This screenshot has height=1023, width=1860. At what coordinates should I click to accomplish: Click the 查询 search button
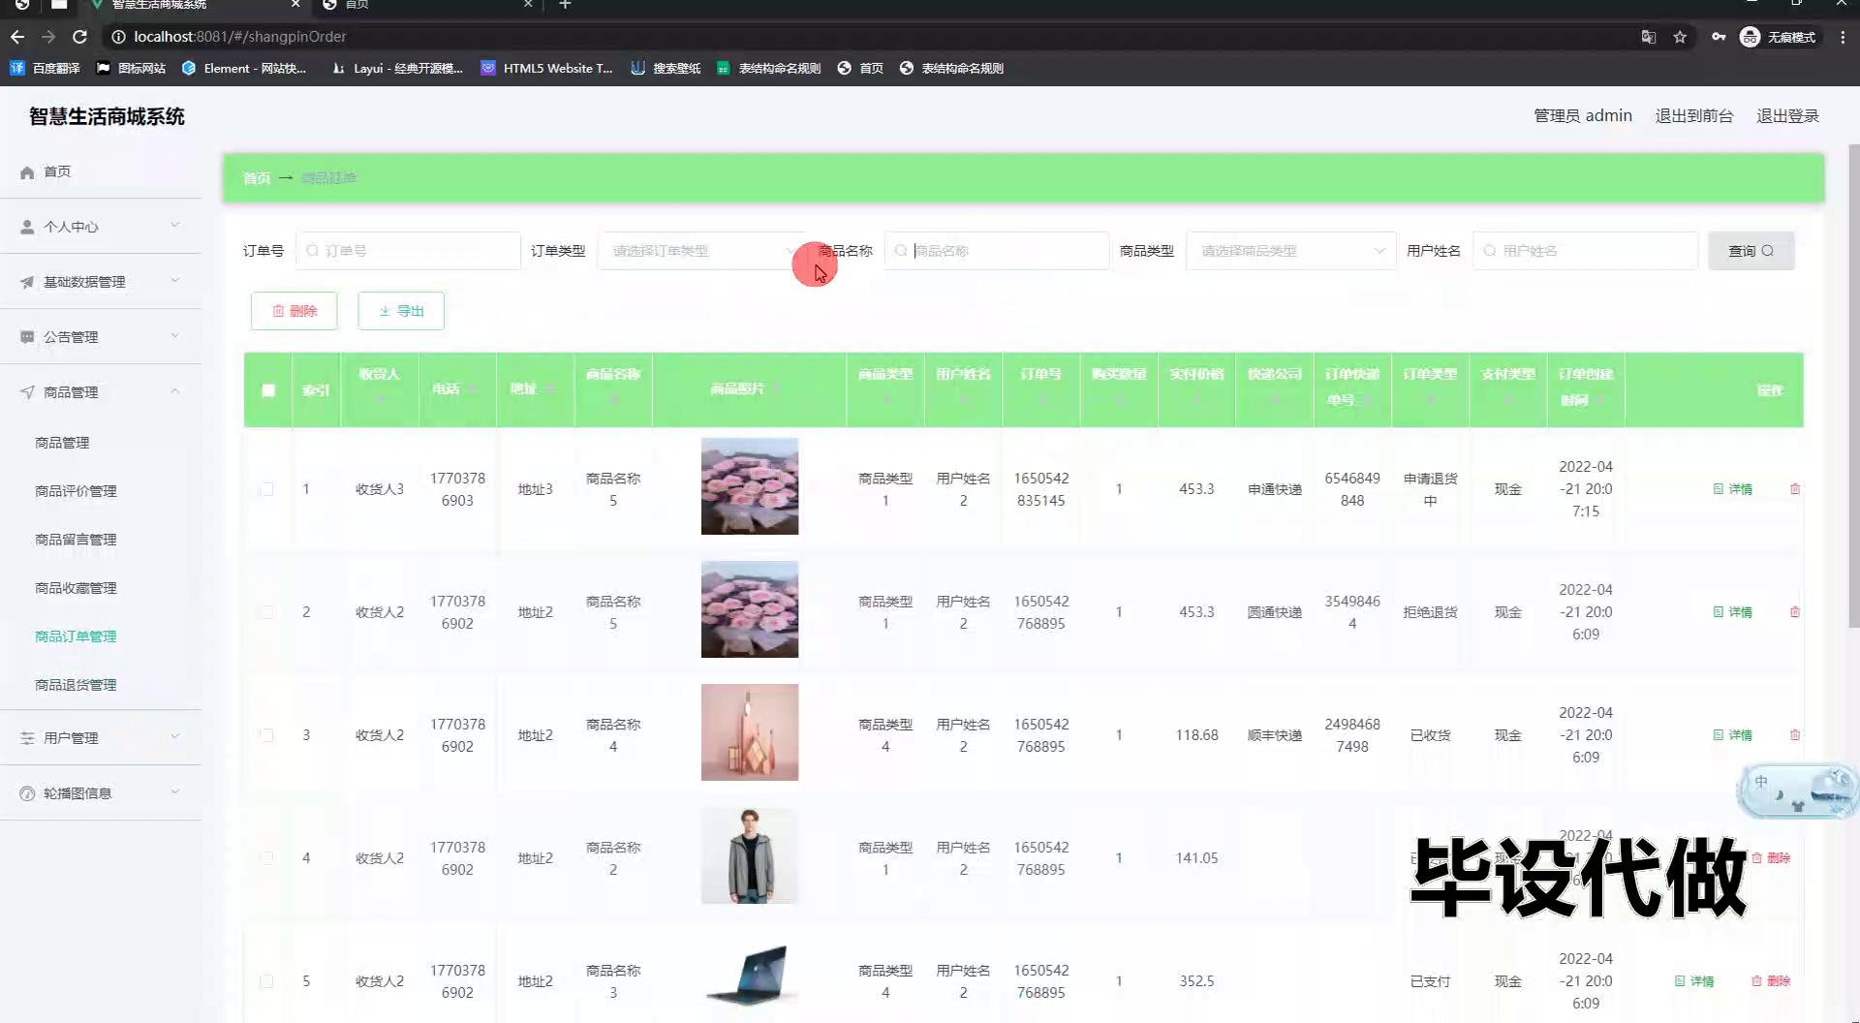click(1751, 251)
